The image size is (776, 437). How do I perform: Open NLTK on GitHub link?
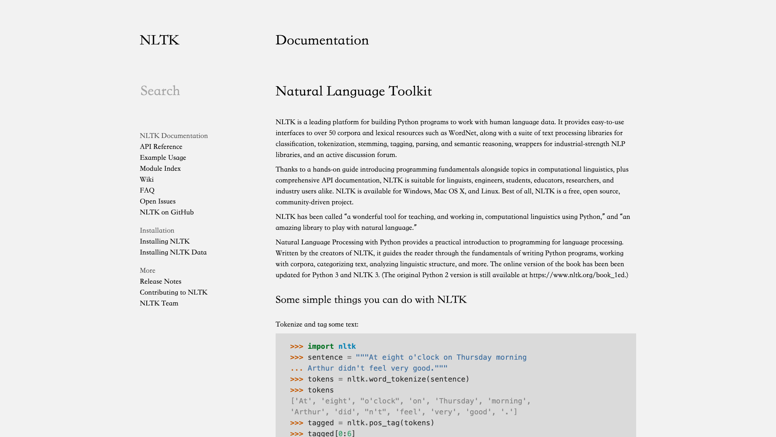pyautogui.click(x=167, y=212)
